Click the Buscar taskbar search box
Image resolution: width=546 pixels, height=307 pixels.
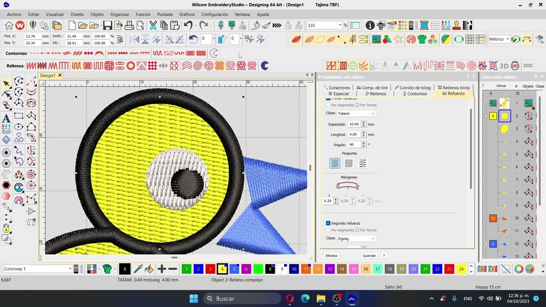pyautogui.click(x=243, y=298)
